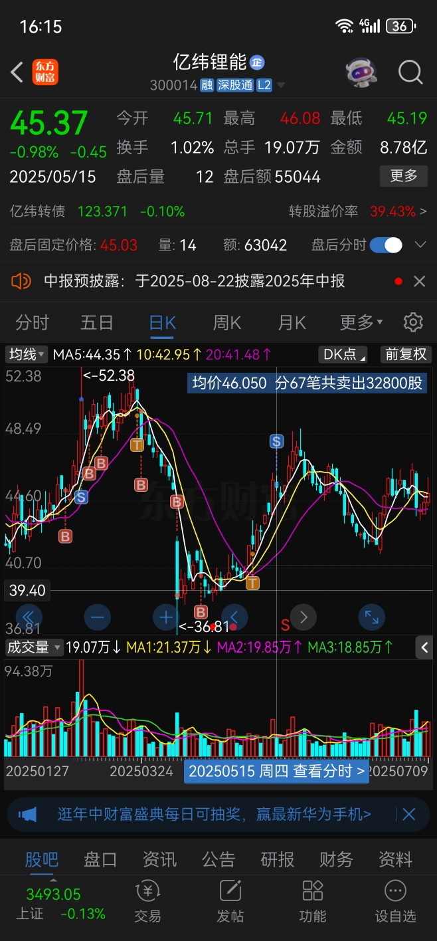Pan chart to earliest with double-left arrow
The image size is (437, 941).
[28, 617]
